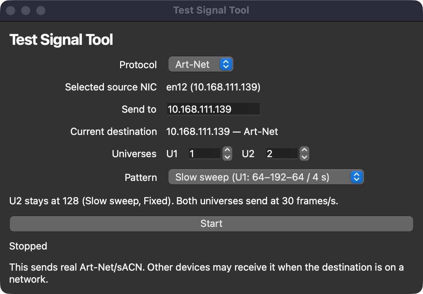Image resolution: width=423 pixels, height=294 pixels.
Task: Click the 'Current destination' label
Action: point(114,132)
